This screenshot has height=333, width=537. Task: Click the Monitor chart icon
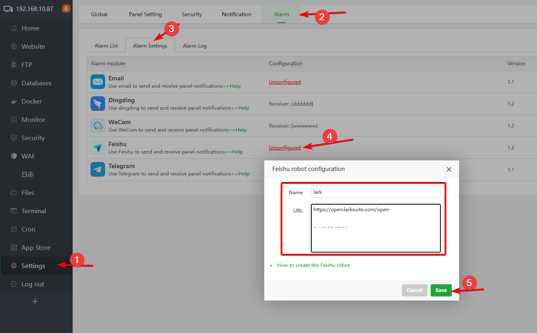[14, 120]
